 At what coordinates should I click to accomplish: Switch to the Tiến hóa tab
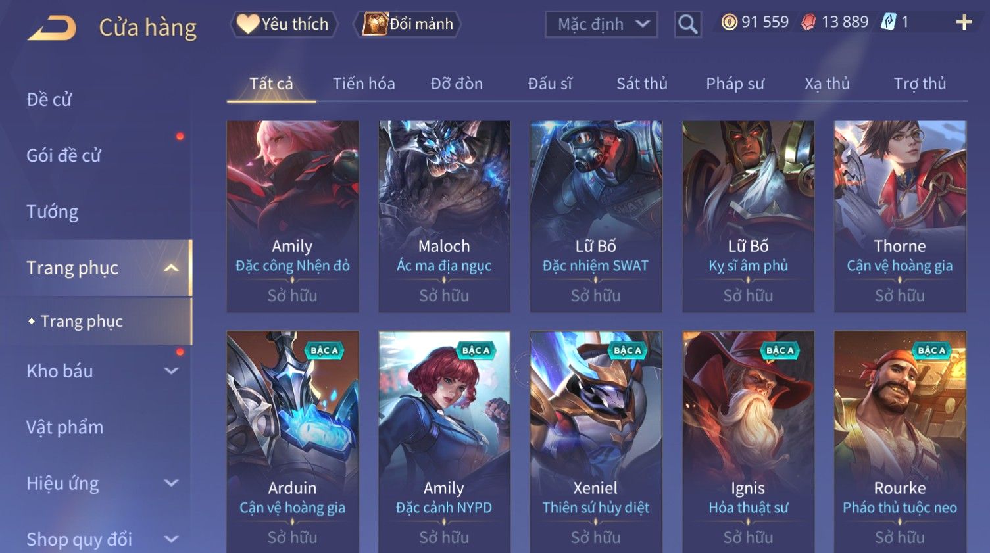pos(364,84)
